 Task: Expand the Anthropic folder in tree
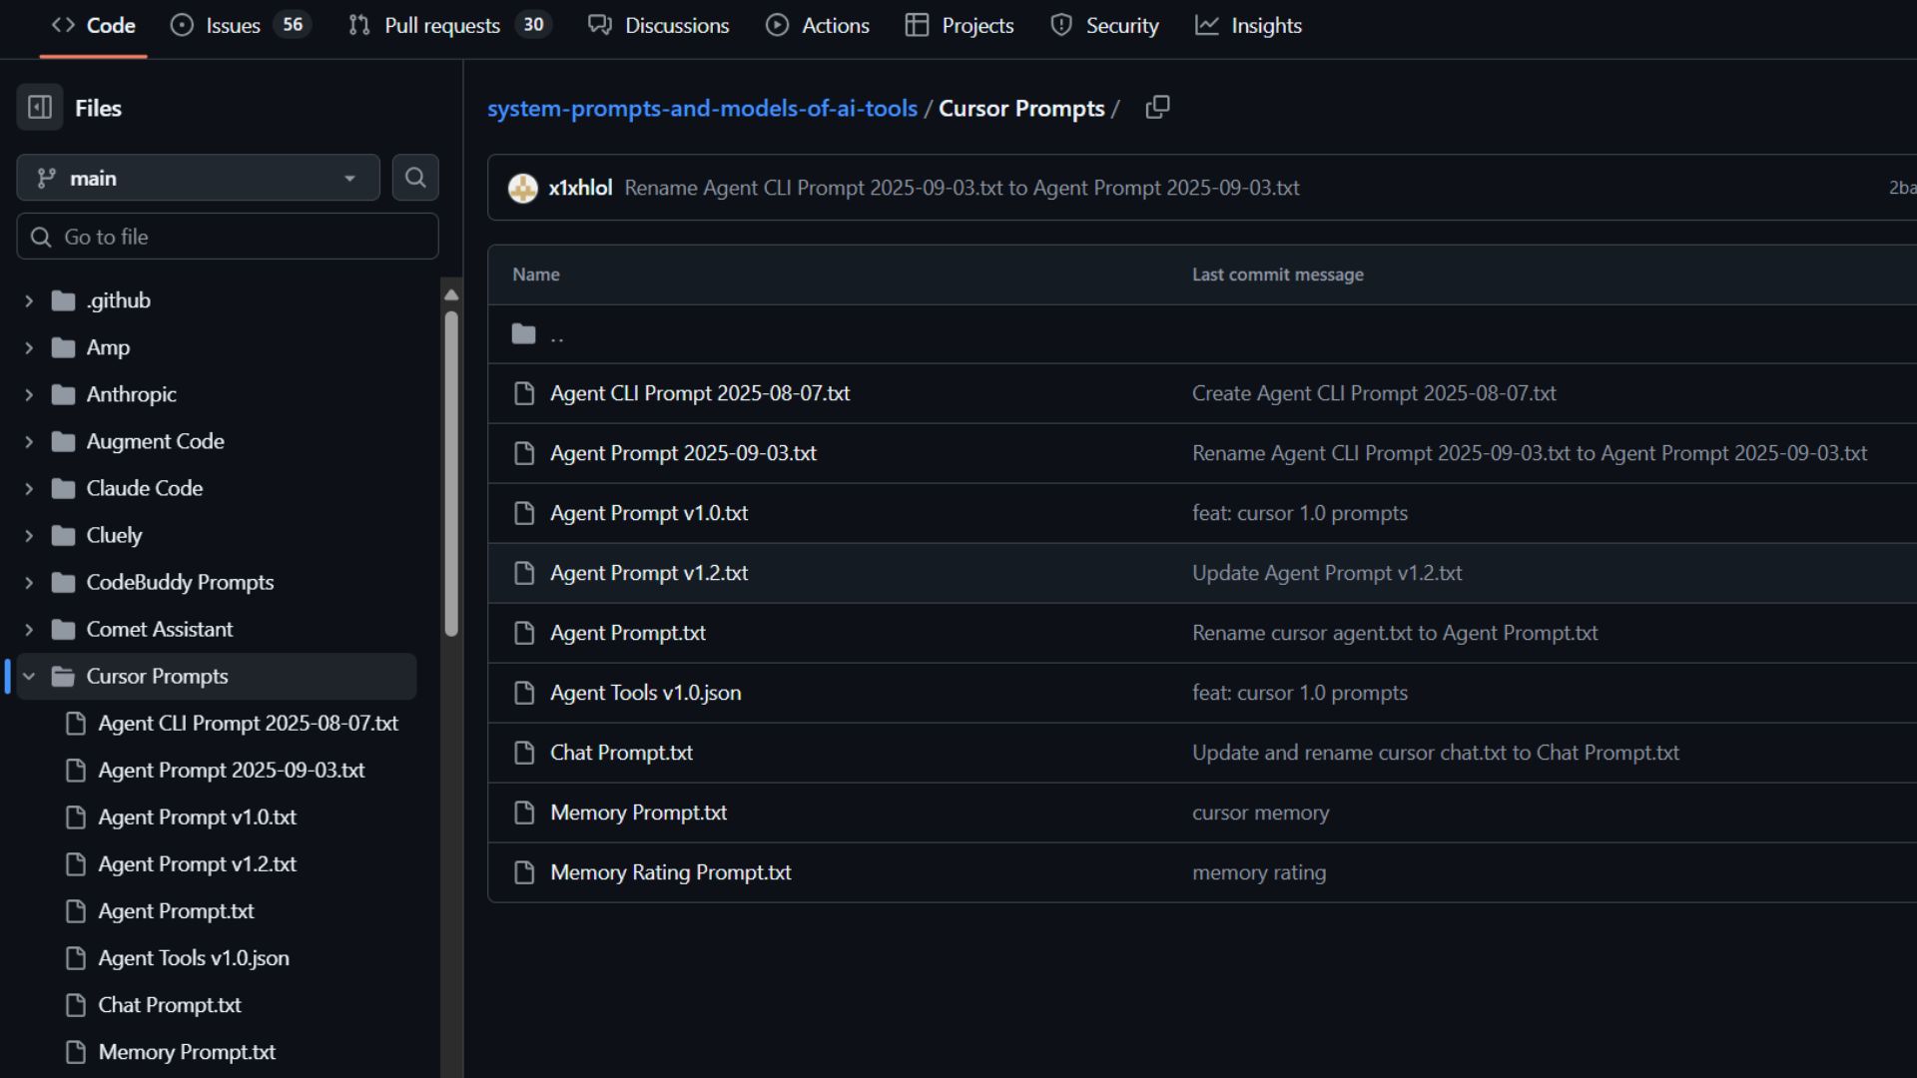click(29, 394)
